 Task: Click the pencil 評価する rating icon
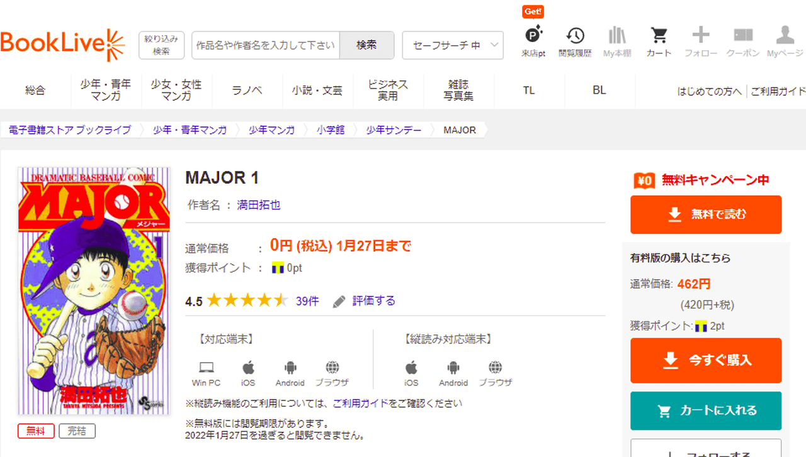click(x=339, y=301)
